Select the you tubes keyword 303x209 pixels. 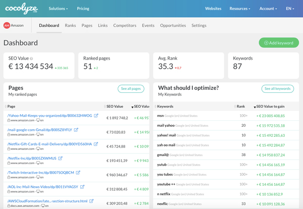(165, 175)
